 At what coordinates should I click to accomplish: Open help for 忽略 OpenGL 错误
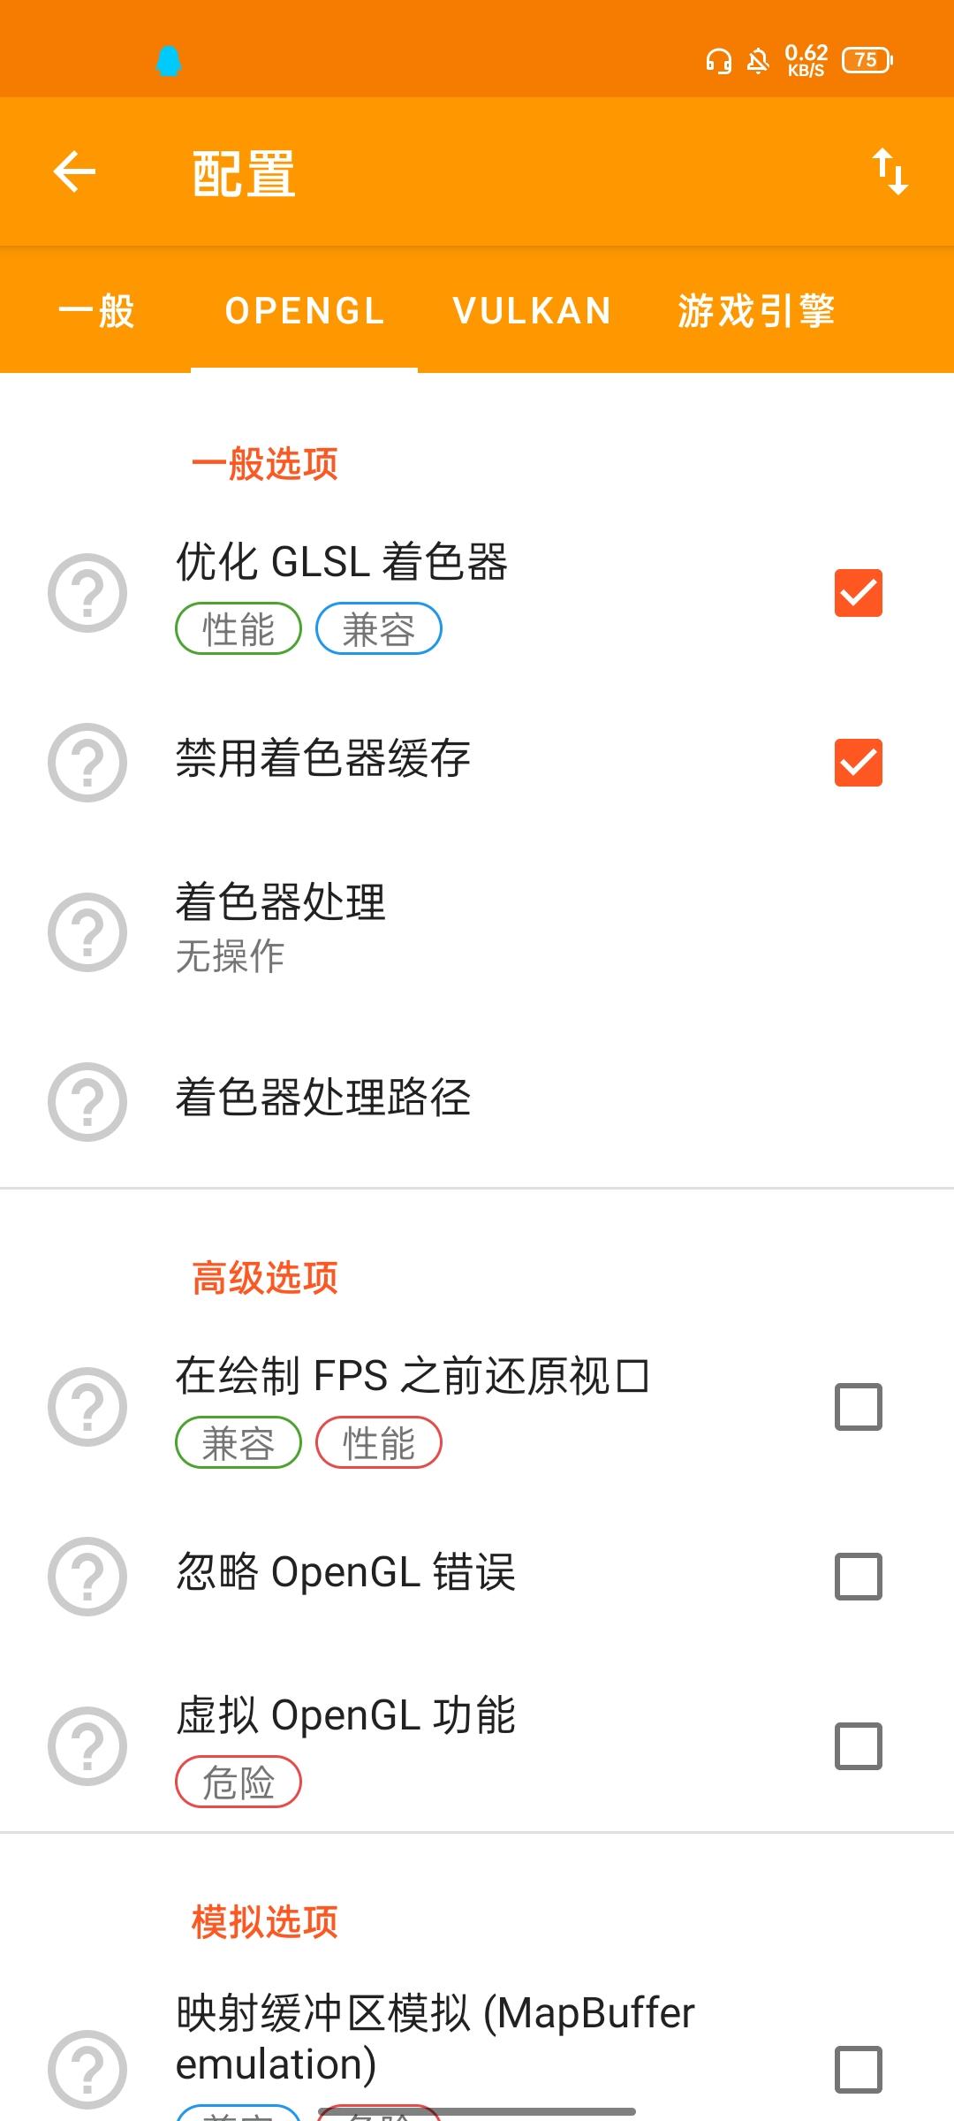click(87, 1577)
